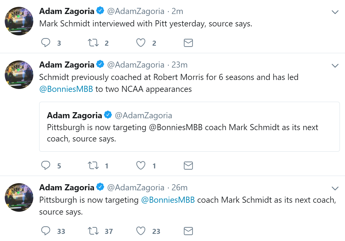The width and height of the screenshot is (345, 241).
Task: Open @BonniesMBB mention in the 26m tweet
Action: point(168,200)
